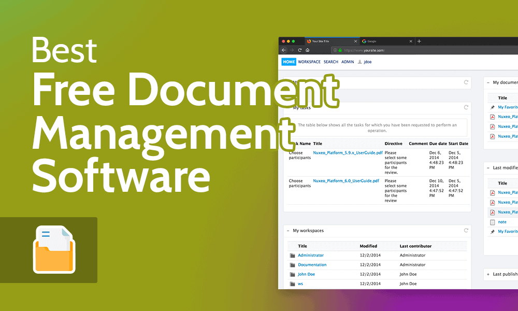This screenshot has height=311, width=518.
Task: Open Nuxeo_Platform_5.9.x_UserGuide.pdf task link
Action: (x=348, y=153)
